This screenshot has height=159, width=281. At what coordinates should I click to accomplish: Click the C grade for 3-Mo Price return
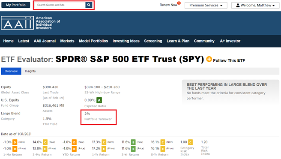point(45,149)
